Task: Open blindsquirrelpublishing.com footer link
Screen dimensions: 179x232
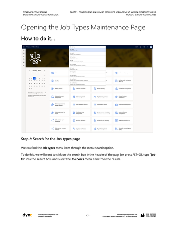Action: 127,215
